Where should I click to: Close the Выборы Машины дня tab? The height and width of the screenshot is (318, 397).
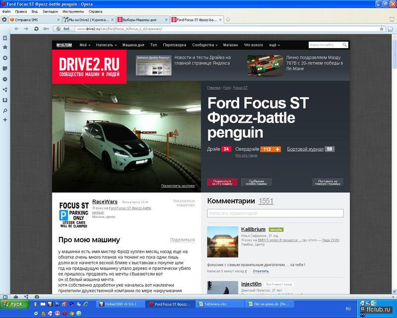pyautogui.click(x=166, y=19)
